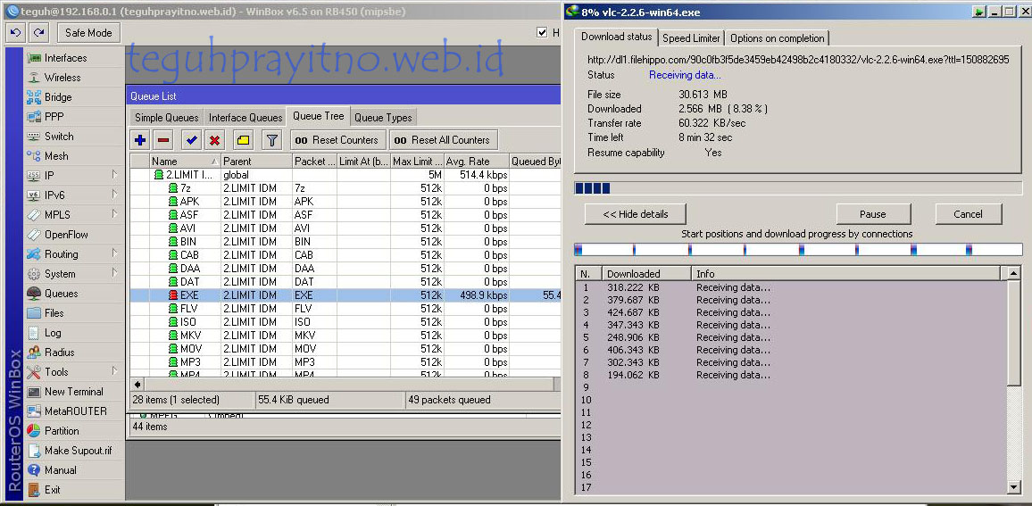Image resolution: width=1032 pixels, height=506 pixels.
Task: Click the connections progress strip
Action: point(798,249)
